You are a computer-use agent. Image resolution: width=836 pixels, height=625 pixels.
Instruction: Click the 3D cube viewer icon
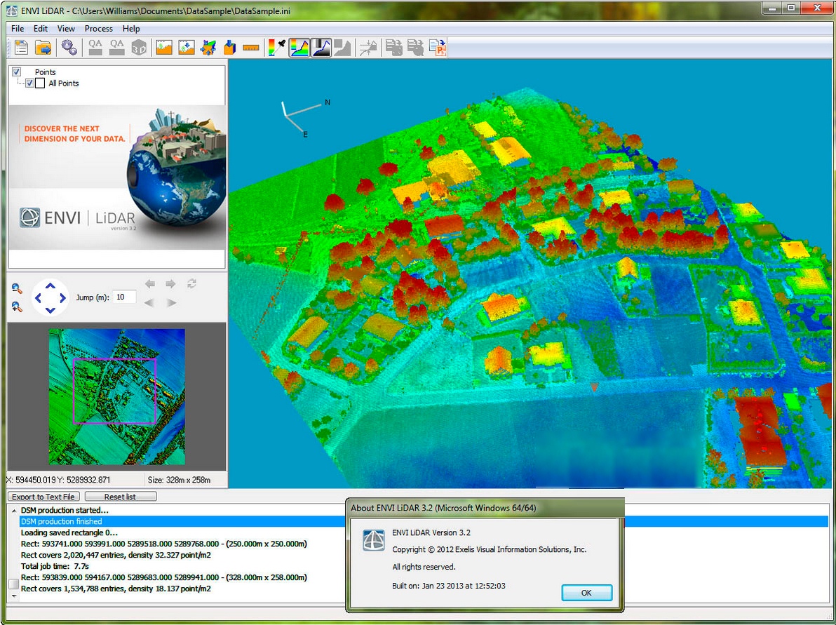pyautogui.click(x=139, y=48)
